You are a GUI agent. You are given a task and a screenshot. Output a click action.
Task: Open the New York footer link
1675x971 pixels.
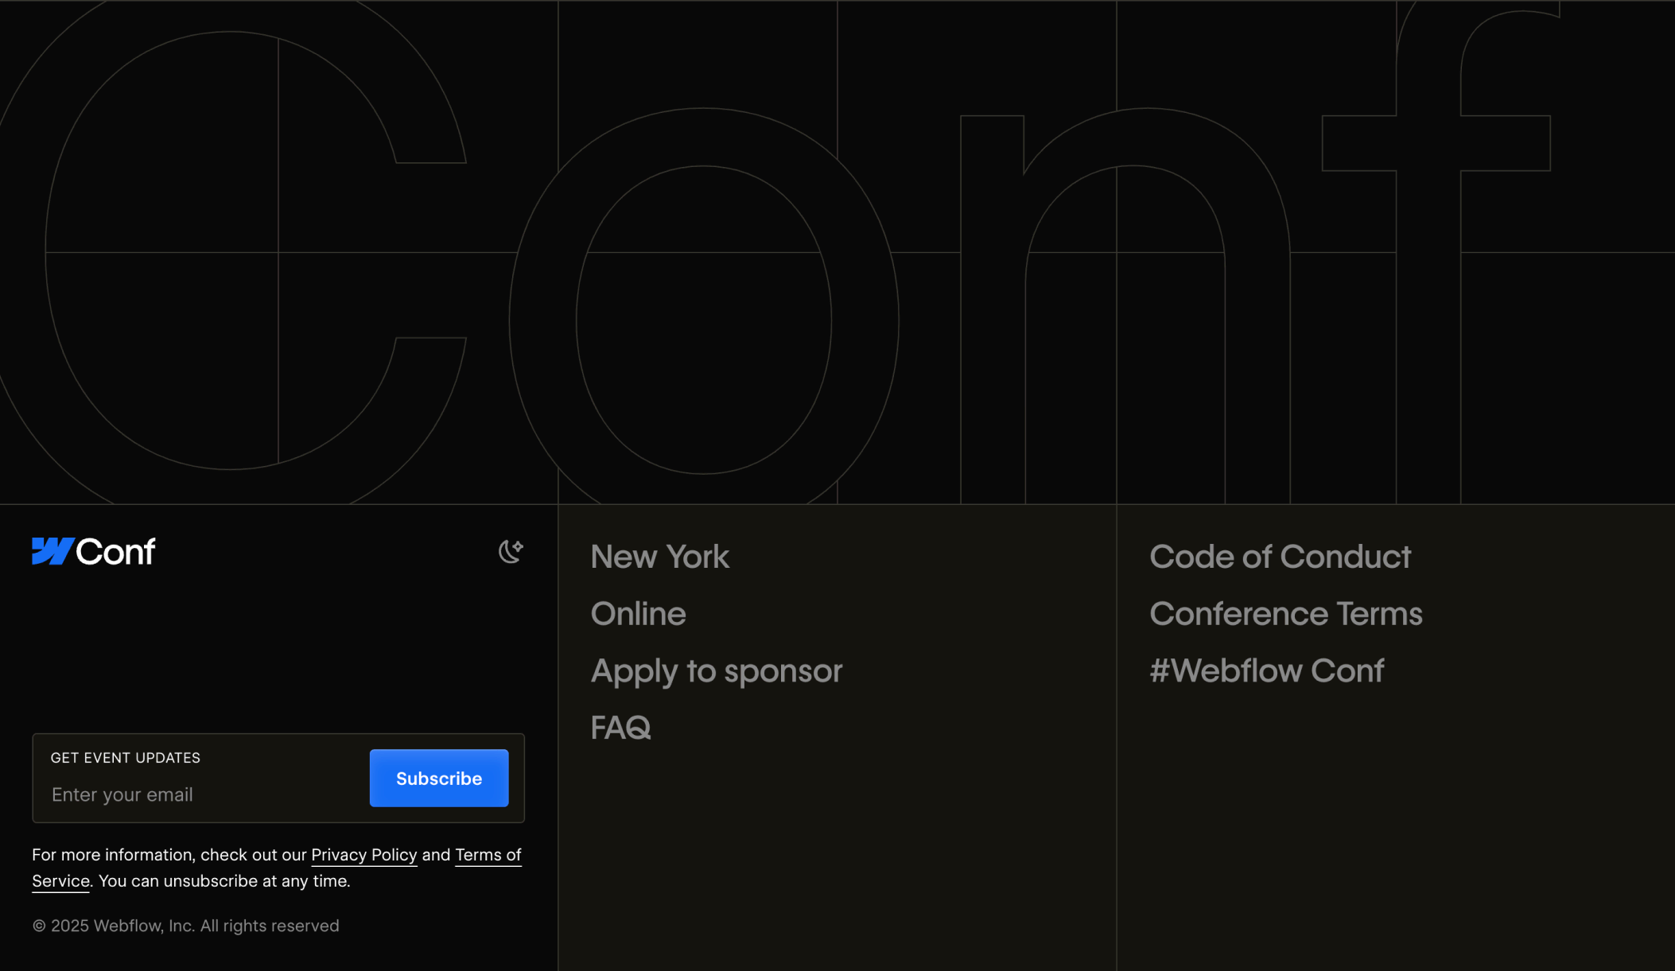pos(659,557)
